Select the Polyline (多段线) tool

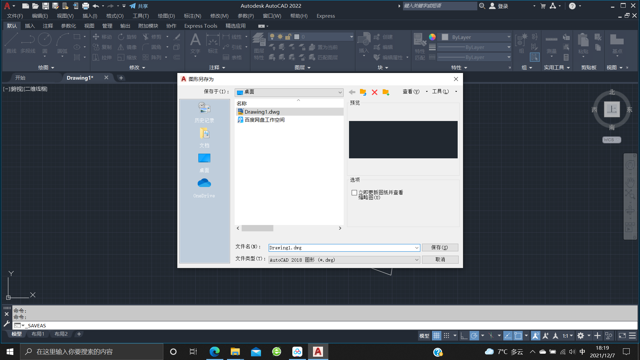28,43
